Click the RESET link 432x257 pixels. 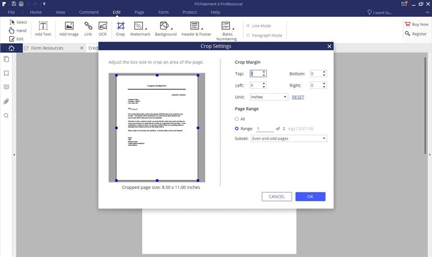click(298, 97)
